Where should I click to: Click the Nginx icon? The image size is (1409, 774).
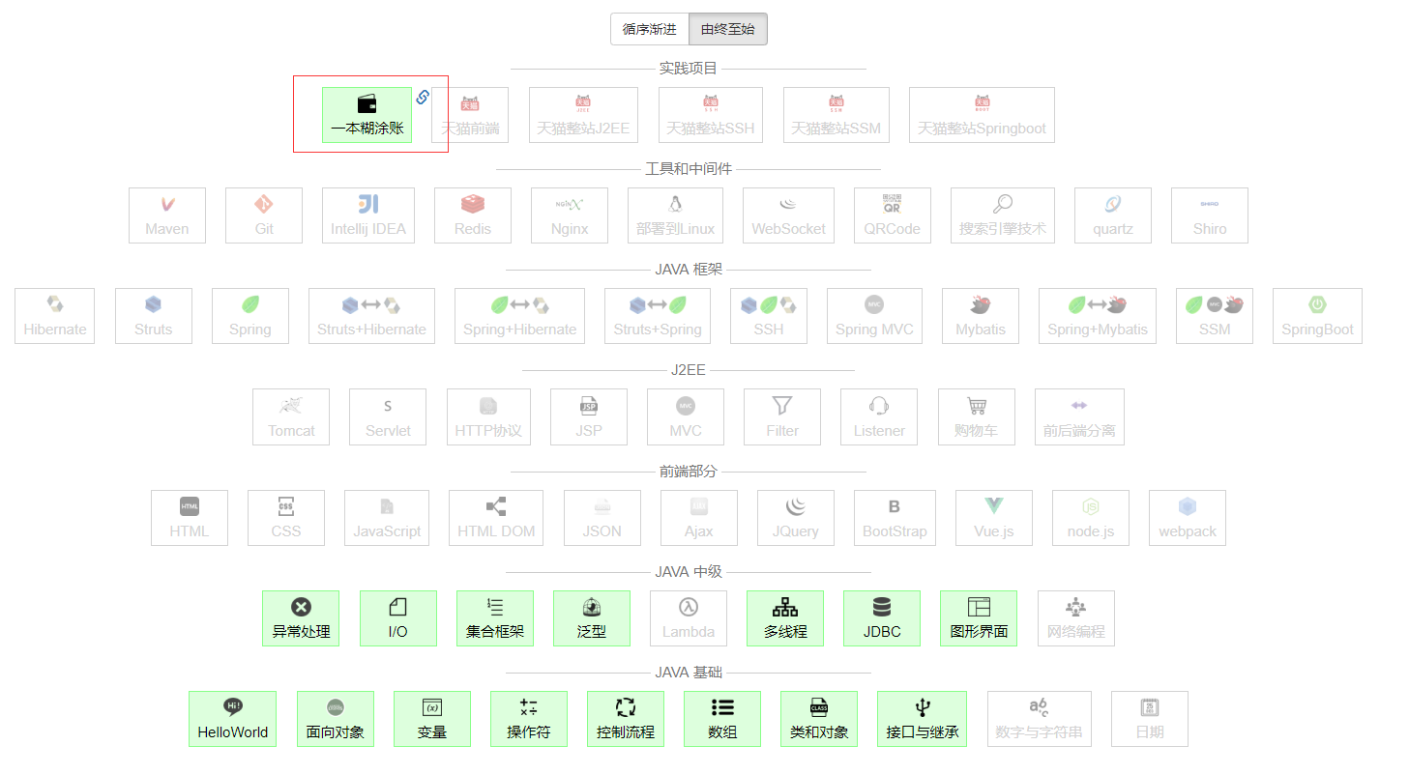pyautogui.click(x=569, y=215)
